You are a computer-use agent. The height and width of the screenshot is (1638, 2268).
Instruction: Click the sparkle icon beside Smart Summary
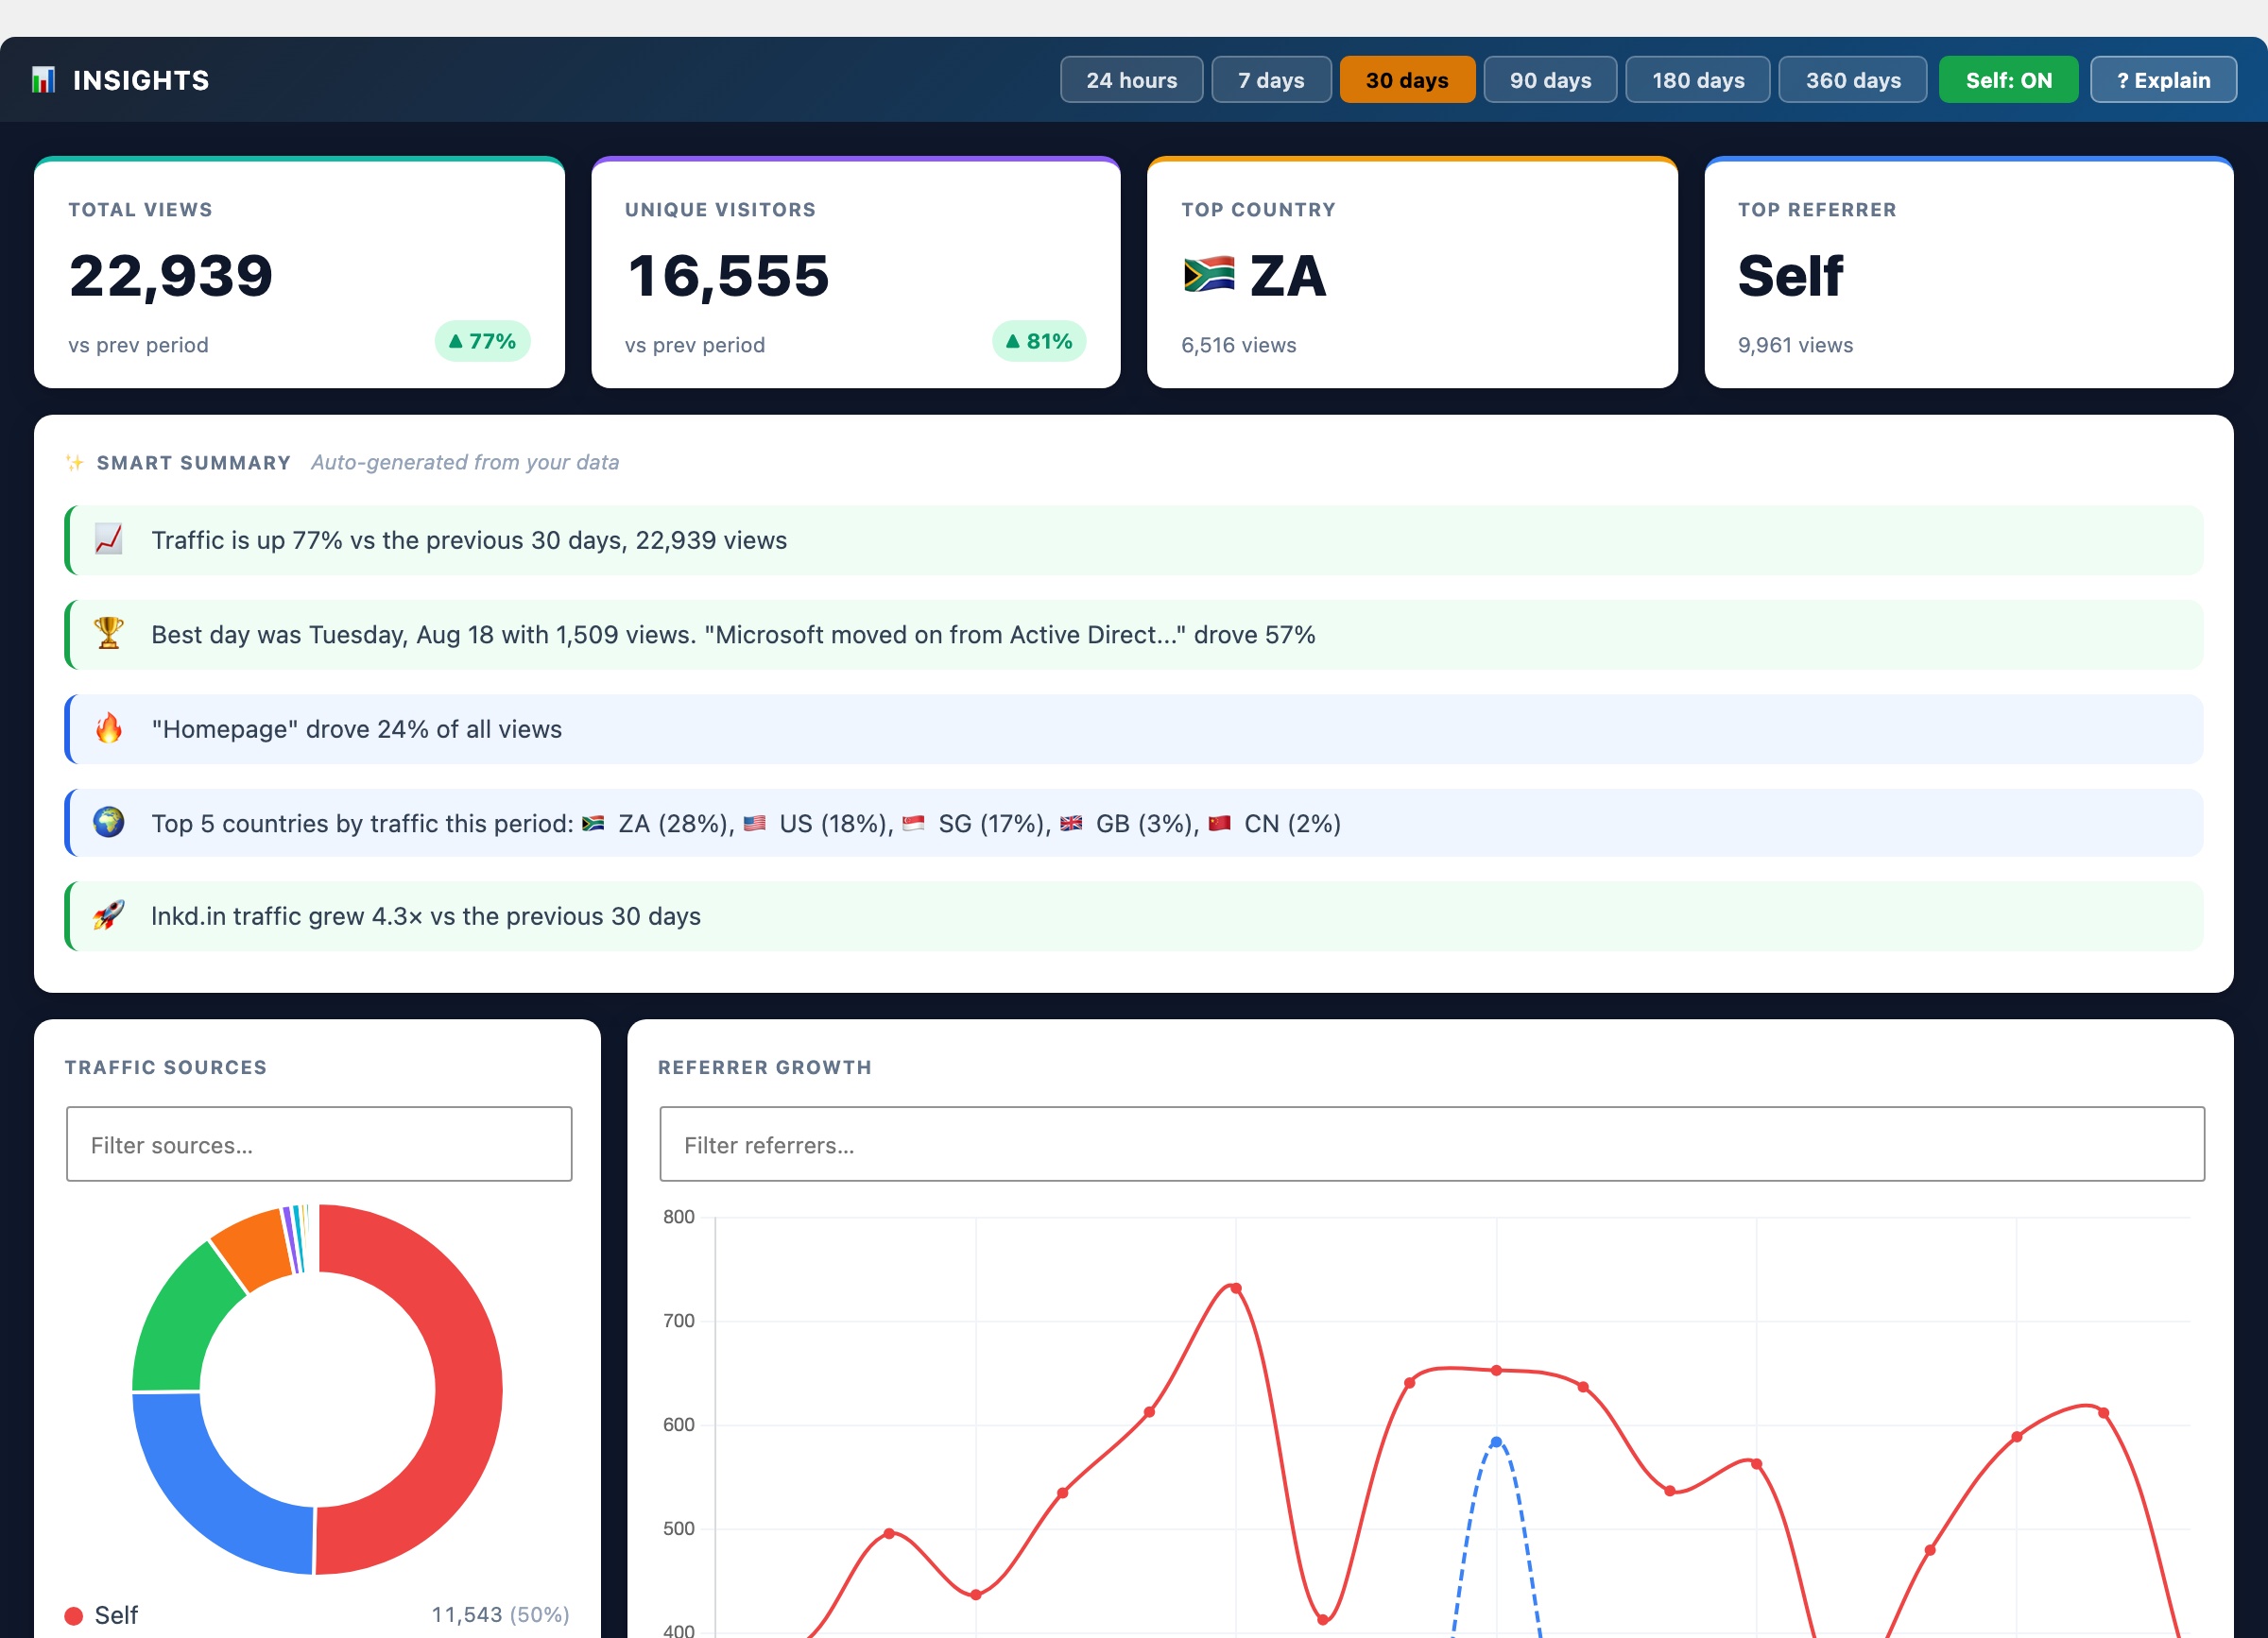(x=74, y=463)
